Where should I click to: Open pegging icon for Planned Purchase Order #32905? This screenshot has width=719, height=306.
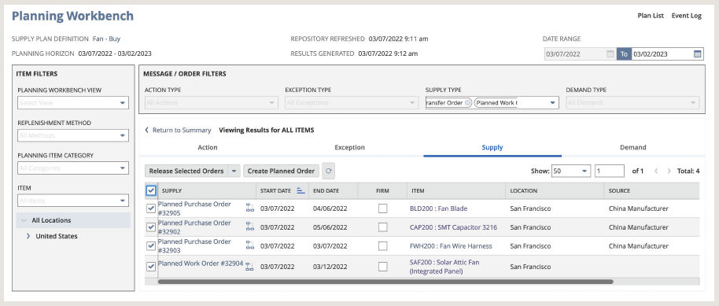(x=250, y=208)
